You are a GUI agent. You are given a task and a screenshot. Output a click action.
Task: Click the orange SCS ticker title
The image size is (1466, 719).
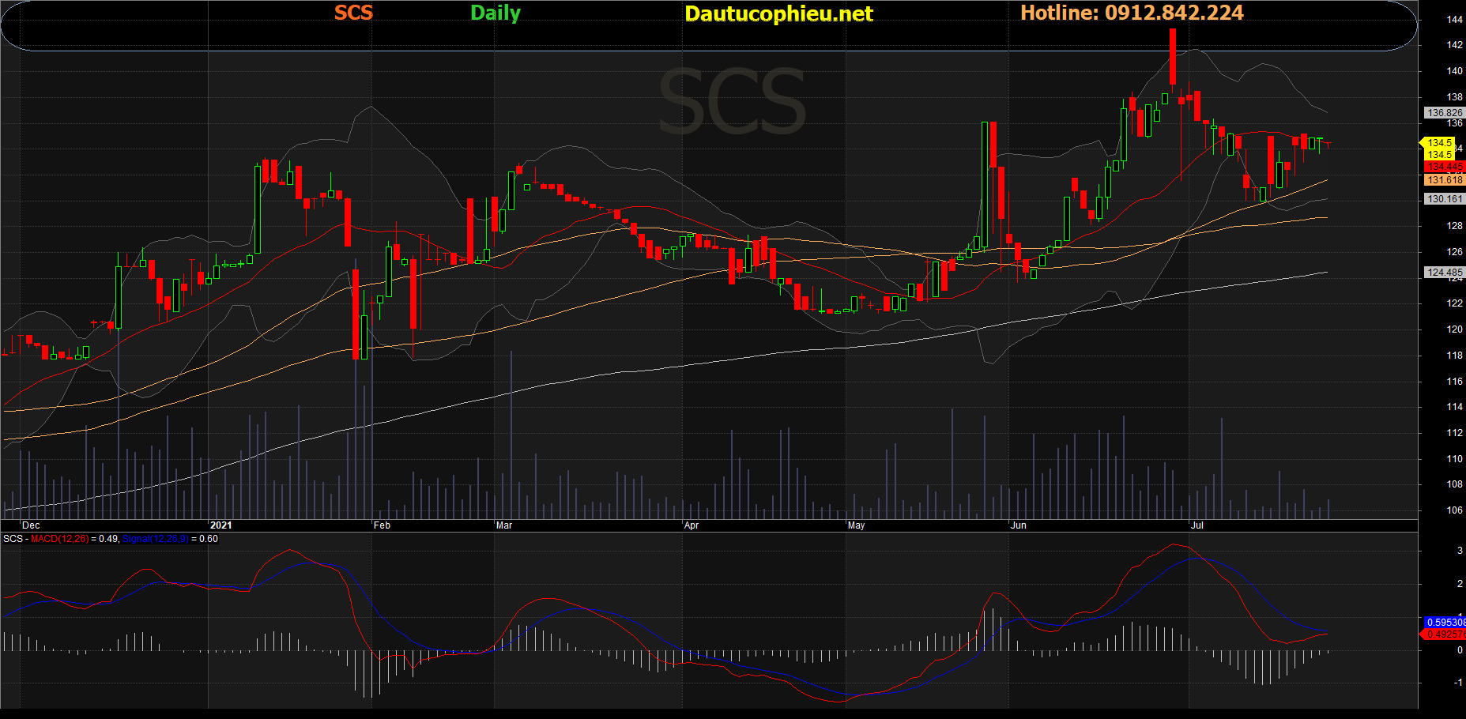point(353,13)
